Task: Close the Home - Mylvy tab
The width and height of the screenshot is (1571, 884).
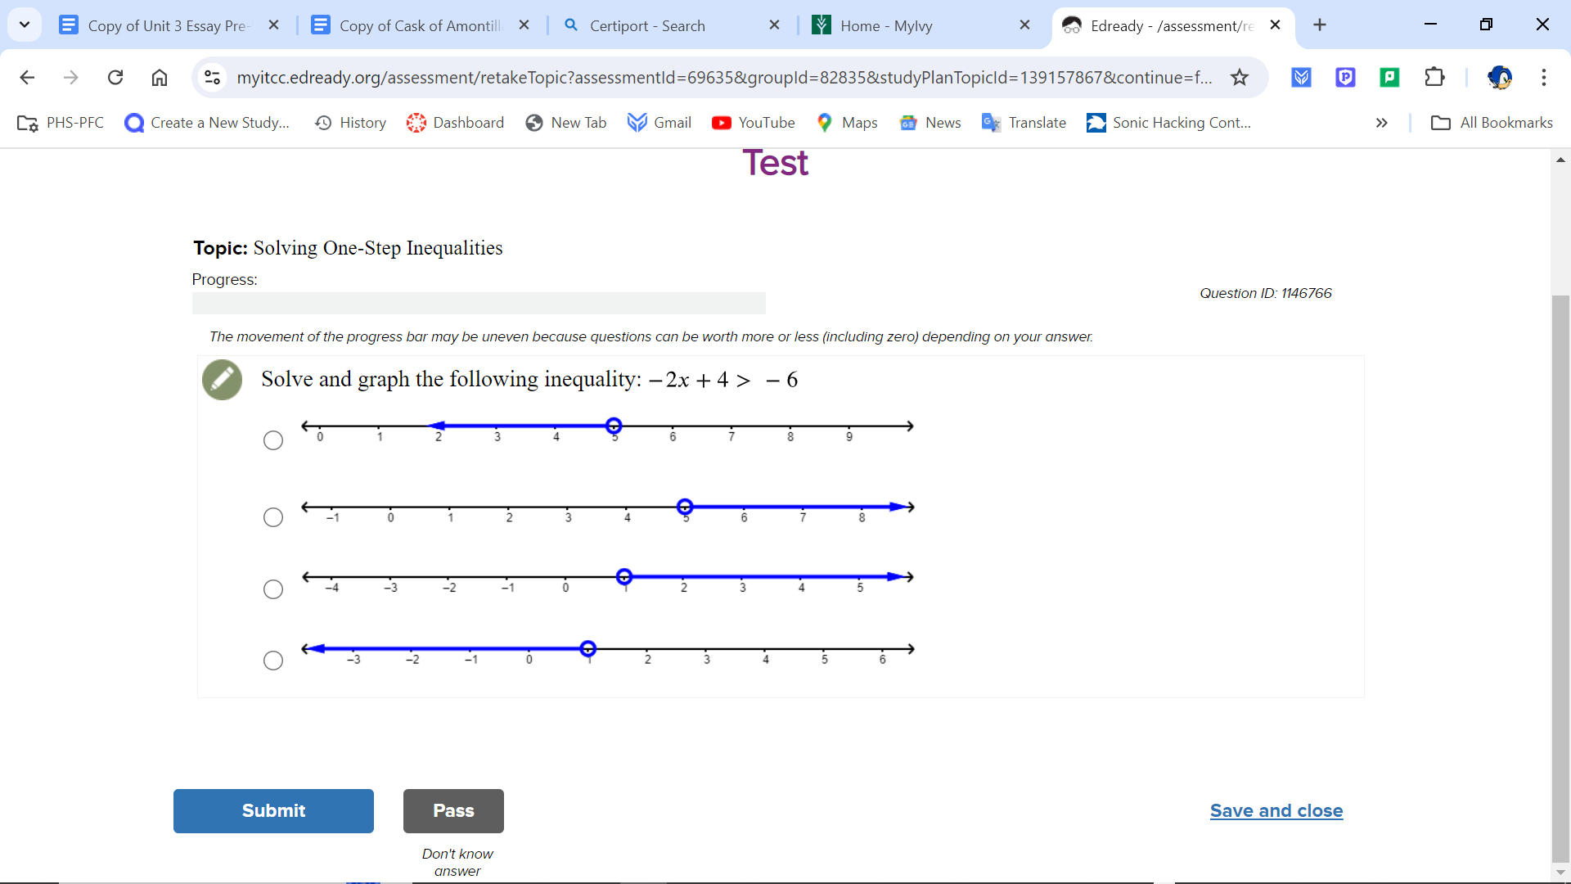Action: tap(1024, 25)
